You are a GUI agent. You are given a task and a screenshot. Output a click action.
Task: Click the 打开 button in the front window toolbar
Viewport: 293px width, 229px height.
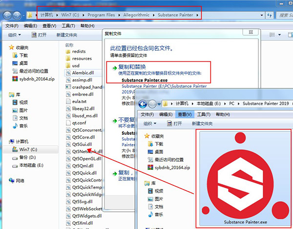tap(174, 124)
